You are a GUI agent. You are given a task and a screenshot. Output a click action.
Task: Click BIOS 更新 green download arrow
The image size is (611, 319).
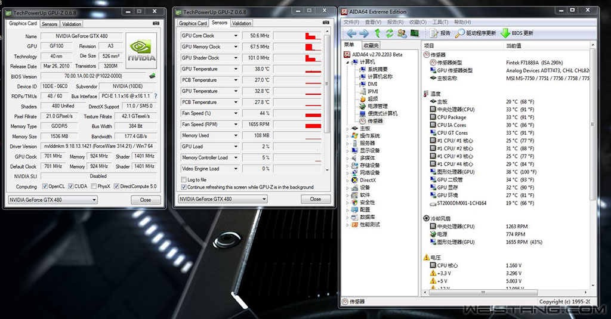[x=517, y=33]
